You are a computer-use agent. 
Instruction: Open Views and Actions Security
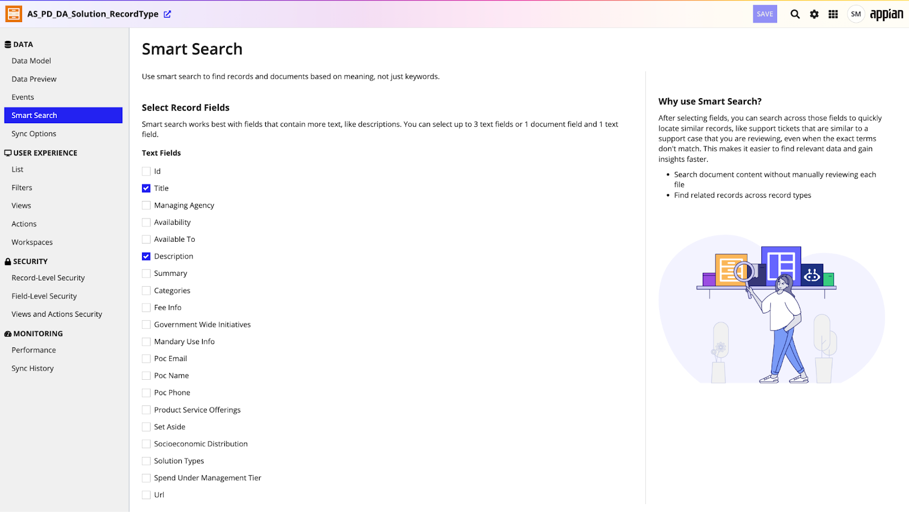57,314
